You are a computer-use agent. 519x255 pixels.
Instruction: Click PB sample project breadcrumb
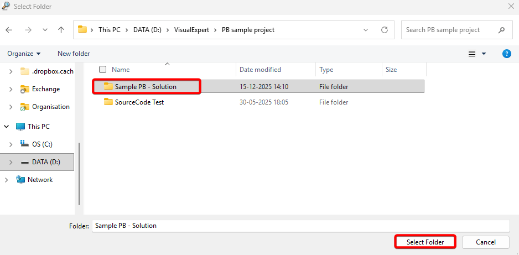[x=248, y=30]
